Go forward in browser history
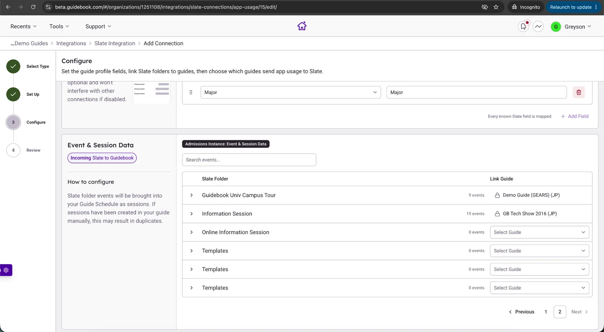This screenshot has height=332, width=604. pyautogui.click(x=21, y=7)
